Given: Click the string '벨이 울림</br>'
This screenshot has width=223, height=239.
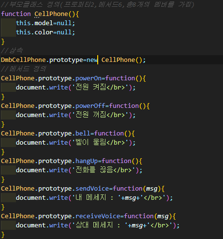Looking at the screenshot, I should (100, 143).
